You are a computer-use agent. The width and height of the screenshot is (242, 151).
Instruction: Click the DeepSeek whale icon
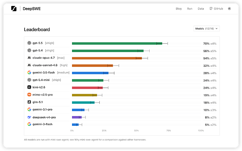click(29, 117)
